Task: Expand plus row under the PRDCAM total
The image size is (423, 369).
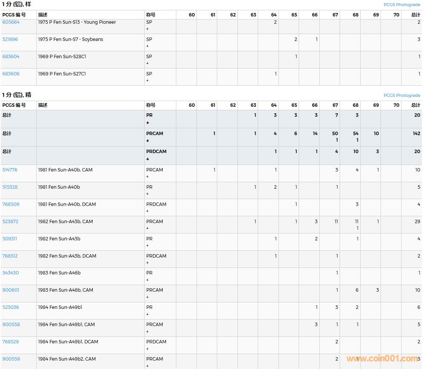Action: point(148,159)
